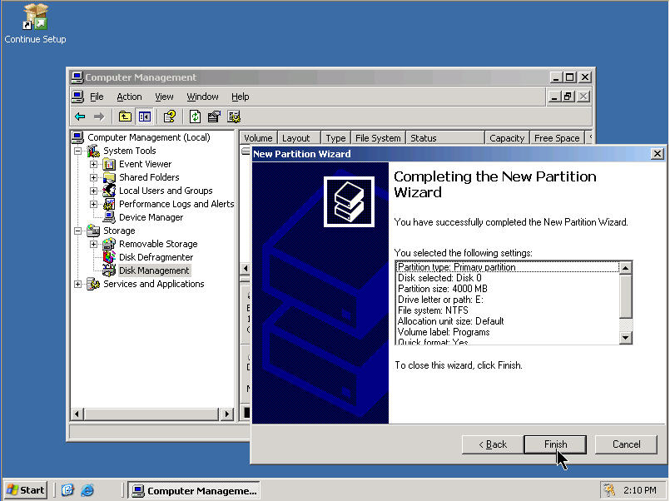The image size is (670, 501).
Task: Launch Internet Explorer from quick launch
Action: [87, 490]
